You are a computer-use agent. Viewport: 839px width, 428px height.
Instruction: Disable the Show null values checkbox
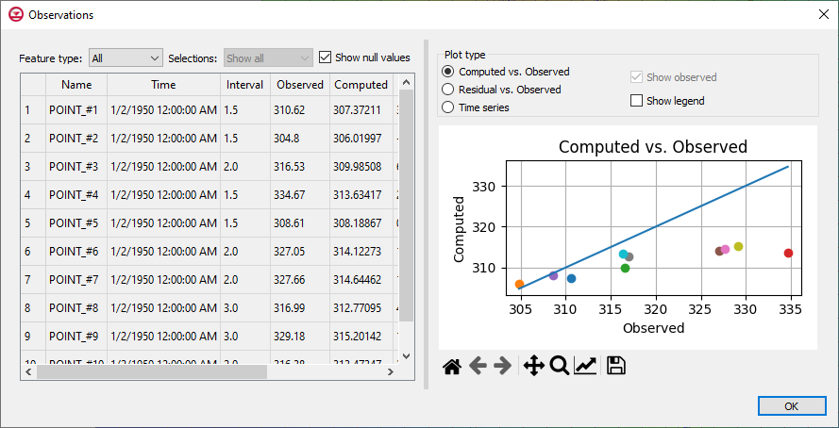[325, 58]
